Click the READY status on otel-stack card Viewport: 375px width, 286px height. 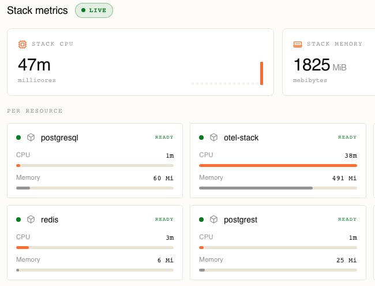[347, 138]
